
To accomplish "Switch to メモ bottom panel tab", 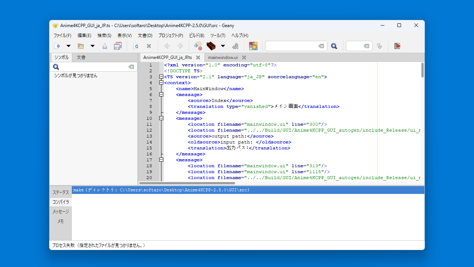I will [x=61, y=221].
